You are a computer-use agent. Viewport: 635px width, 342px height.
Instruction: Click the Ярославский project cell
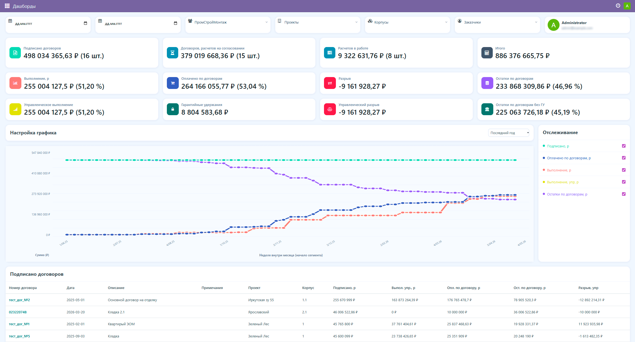click(259, 312)
